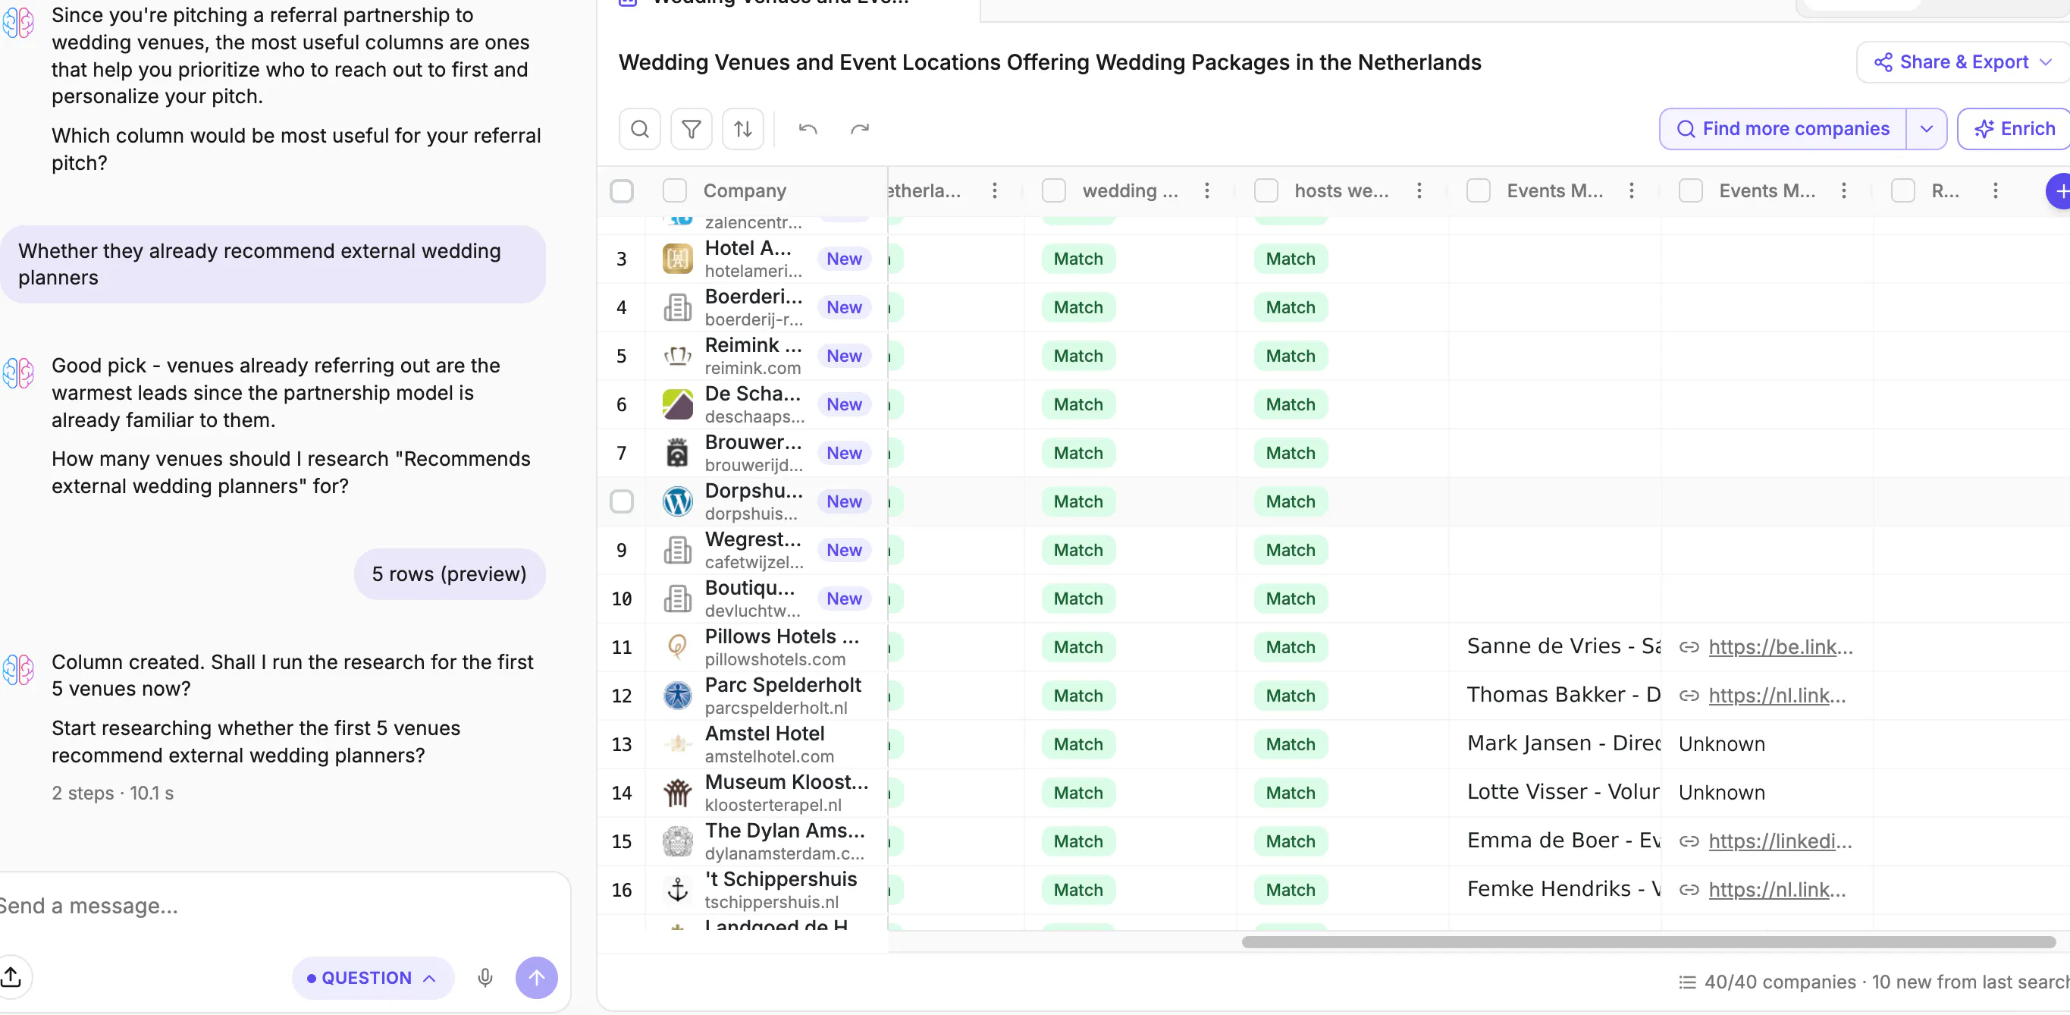
Task: Click wedding Match cell for Reimink row
Action: (1077, 356)
